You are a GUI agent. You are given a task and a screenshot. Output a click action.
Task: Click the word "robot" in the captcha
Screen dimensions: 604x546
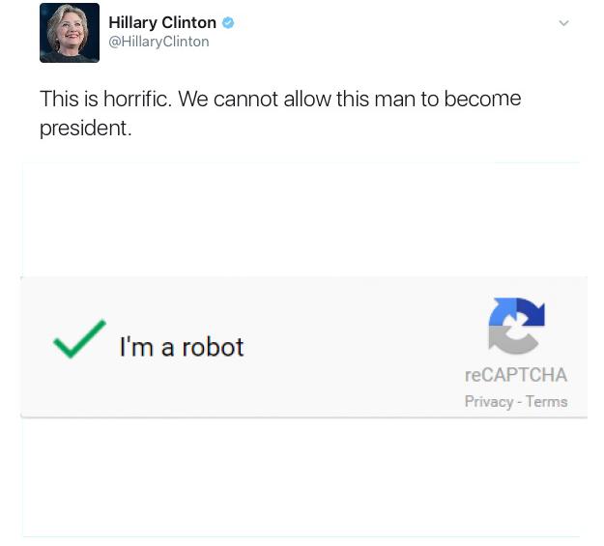213,347
